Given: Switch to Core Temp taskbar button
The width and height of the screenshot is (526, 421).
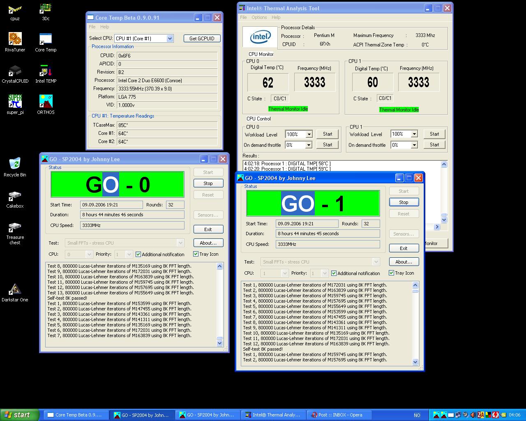Looking at the screenshot, I should click(76, 415).
